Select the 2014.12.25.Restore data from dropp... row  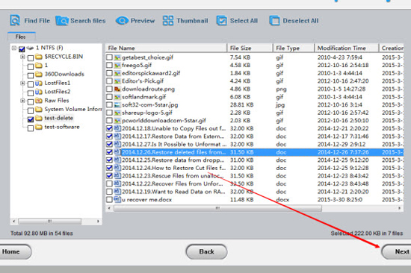[x=254, y=160]
